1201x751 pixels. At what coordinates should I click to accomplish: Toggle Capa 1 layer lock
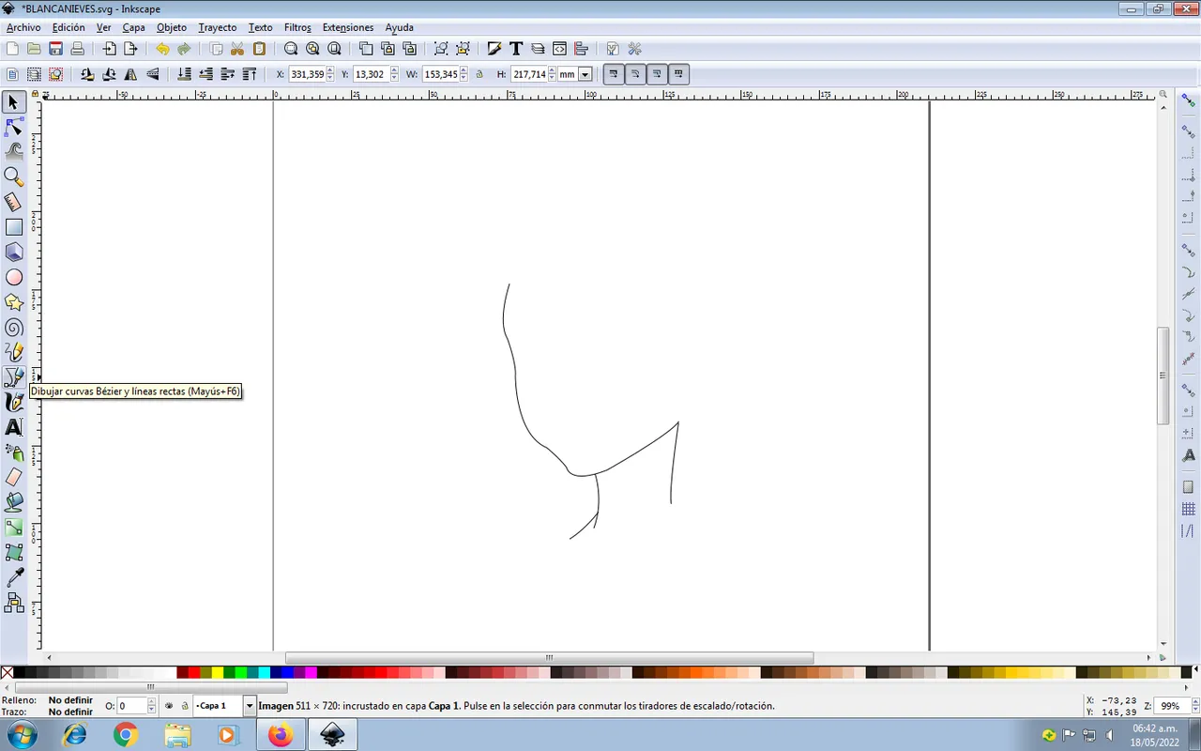point(185,706)
